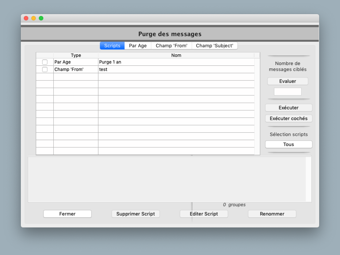Tick the checkbox for the 'test' script

(x=45, y=69)
